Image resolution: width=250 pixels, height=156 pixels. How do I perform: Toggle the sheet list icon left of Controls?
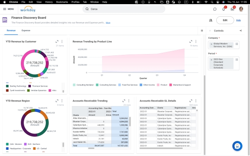tap(202, 30)
